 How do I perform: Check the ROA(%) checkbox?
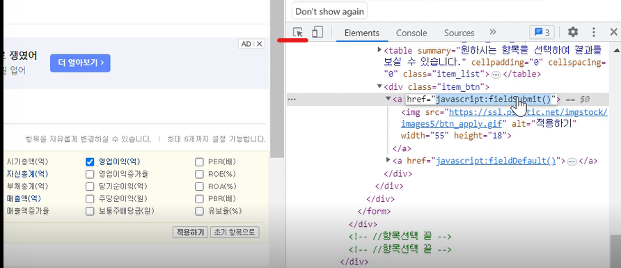pyautogui.click(x=199, y=187)
